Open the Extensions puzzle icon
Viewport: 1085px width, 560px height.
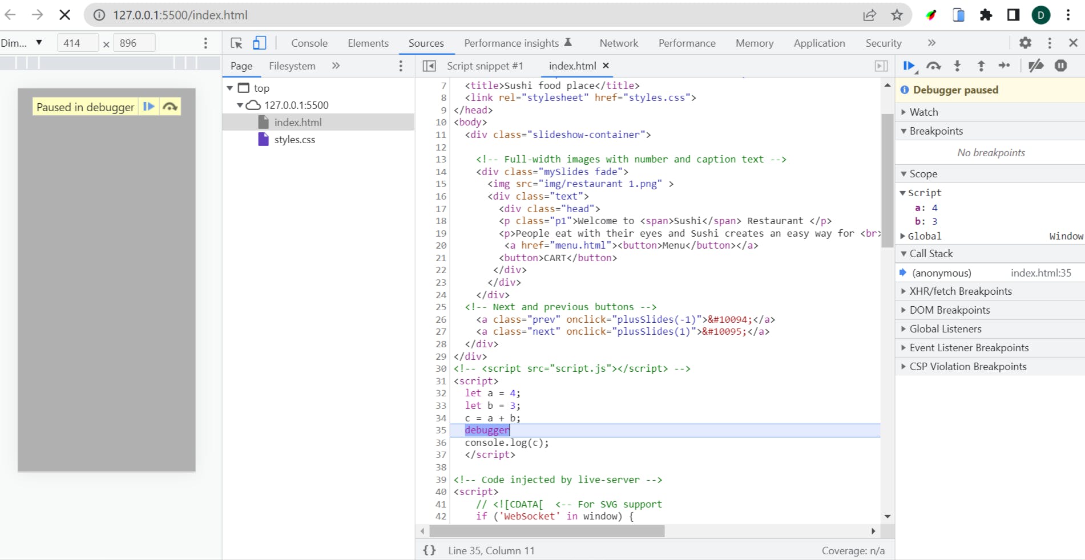click(986, 15)
